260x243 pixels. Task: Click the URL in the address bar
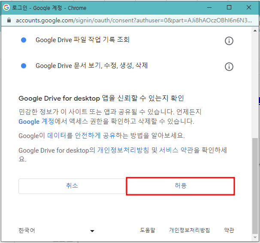pyautogui.click(x=134, y=20)
